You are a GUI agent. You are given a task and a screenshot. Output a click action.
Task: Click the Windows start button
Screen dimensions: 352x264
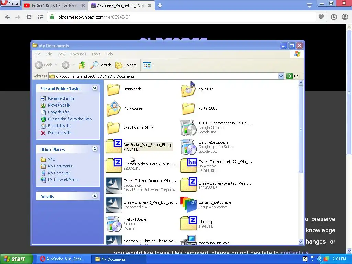pyautogui.click(x=16, y=259)
